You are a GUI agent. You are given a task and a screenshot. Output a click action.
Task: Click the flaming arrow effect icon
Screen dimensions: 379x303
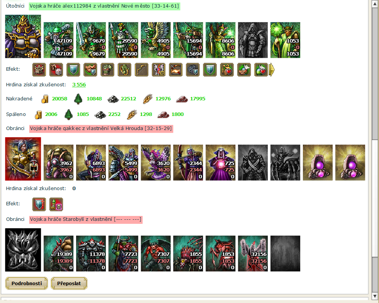176,70
